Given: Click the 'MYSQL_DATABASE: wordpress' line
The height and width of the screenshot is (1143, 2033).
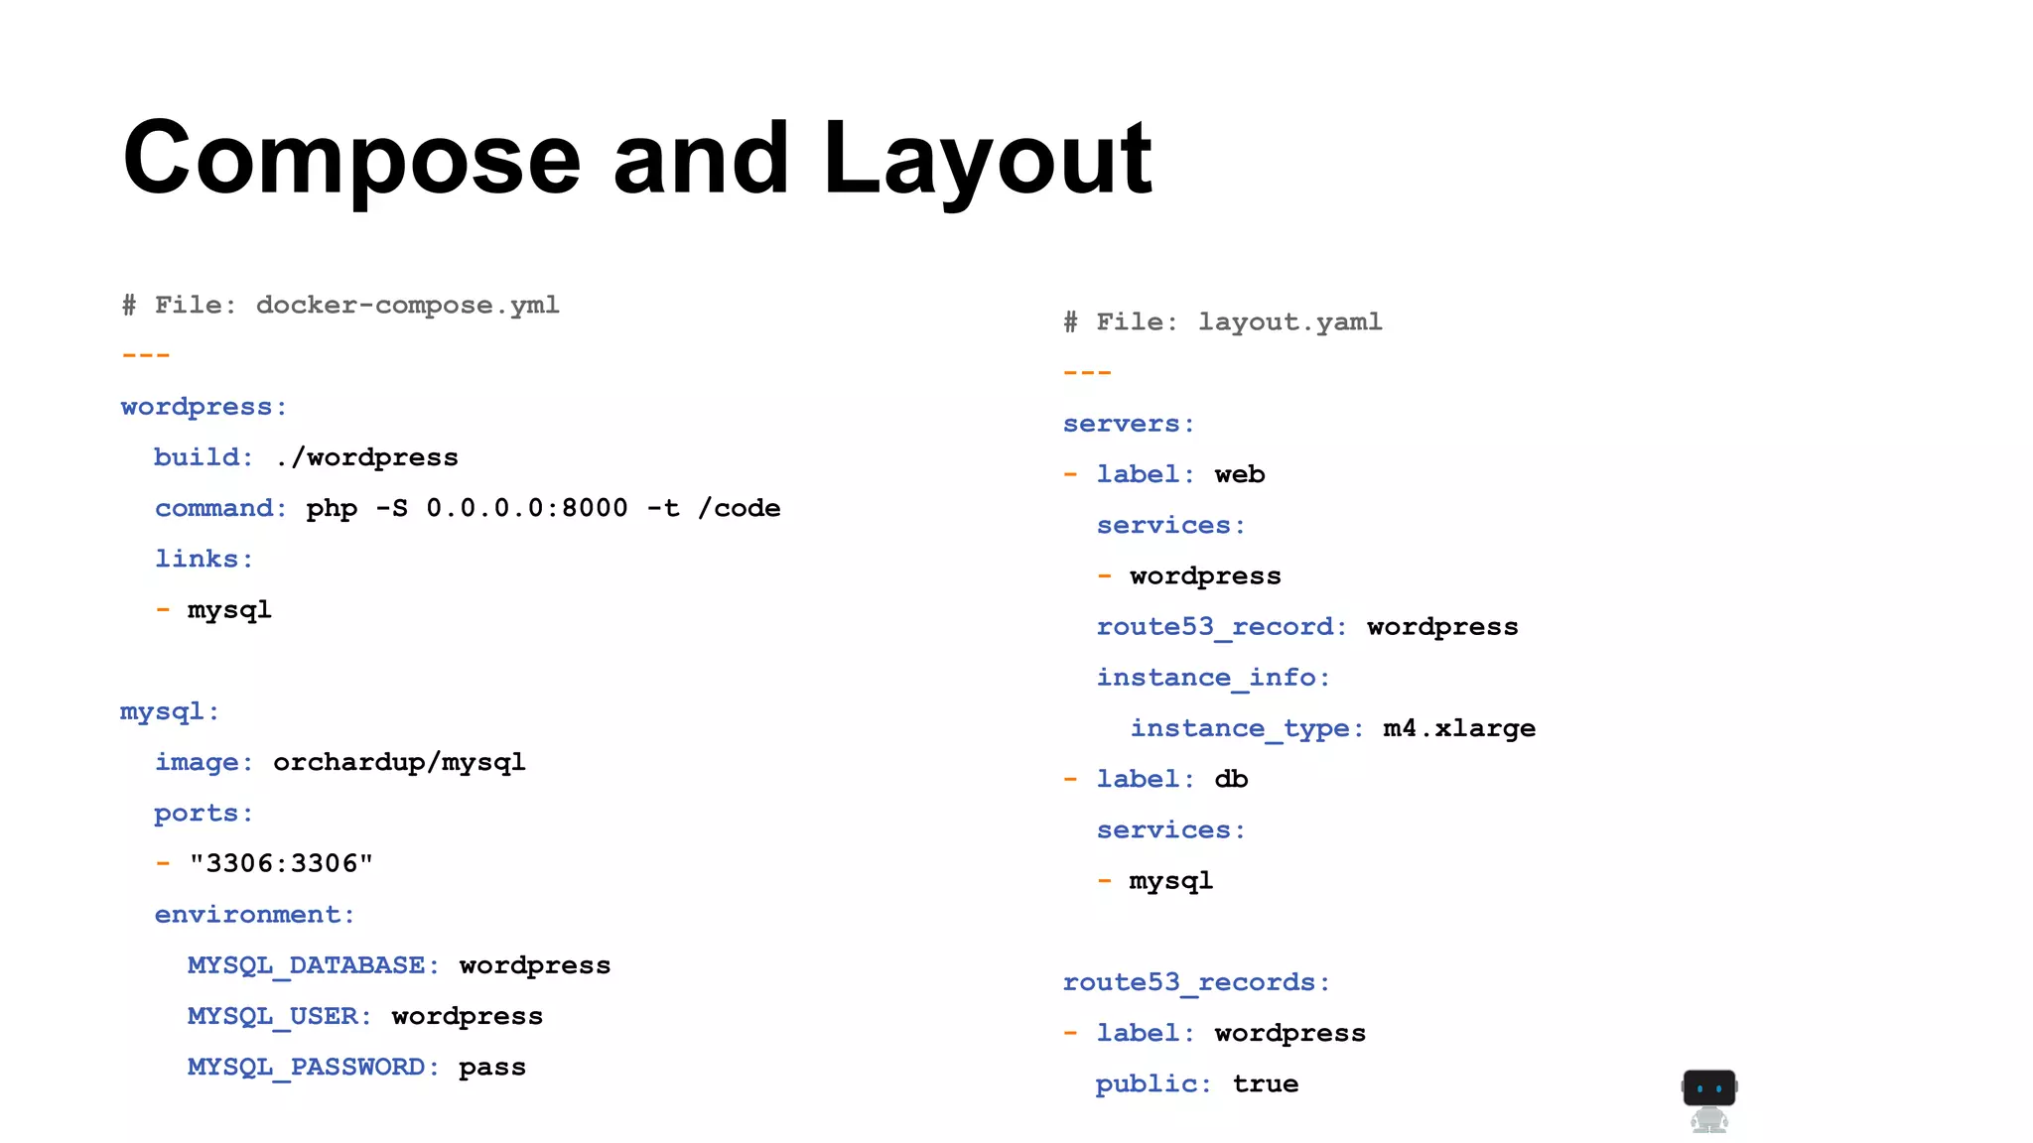Looking at the screenshot, I should [x=399, y=965].
